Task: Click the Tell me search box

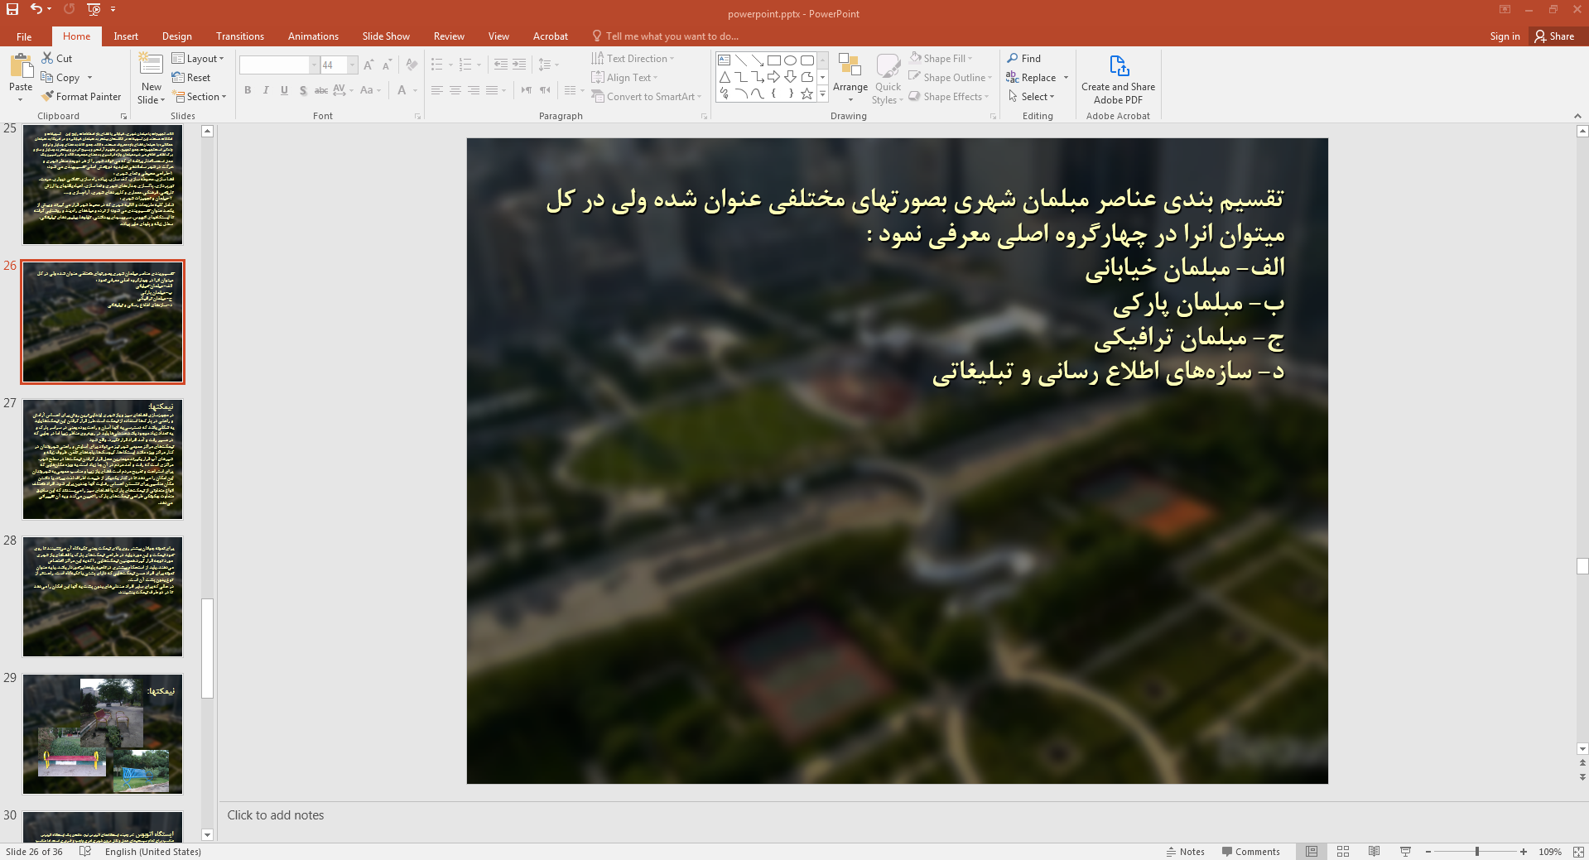Action: [x=665, y=36]
